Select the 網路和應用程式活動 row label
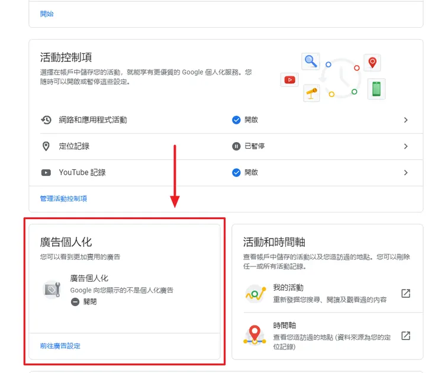This screenshot has width=438, height=373. pyautogui.click(x=93, y=120)
